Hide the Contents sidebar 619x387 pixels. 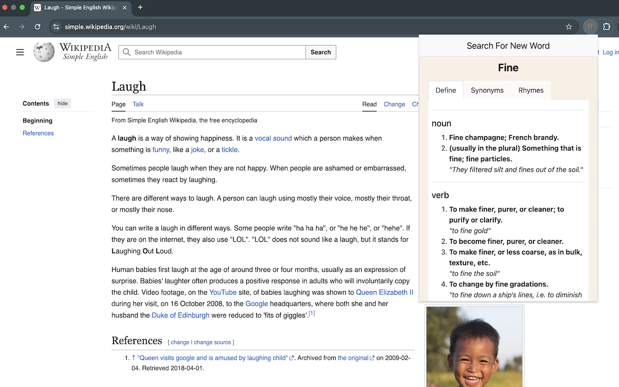tap(62, 103)
